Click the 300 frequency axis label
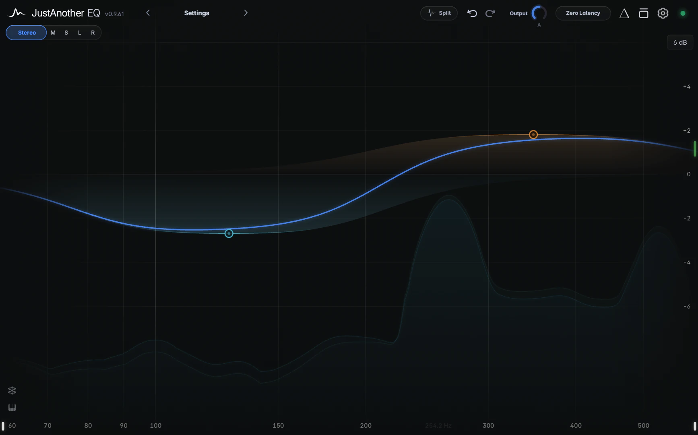Screen dimensions: 698x435 pos(488,425)
